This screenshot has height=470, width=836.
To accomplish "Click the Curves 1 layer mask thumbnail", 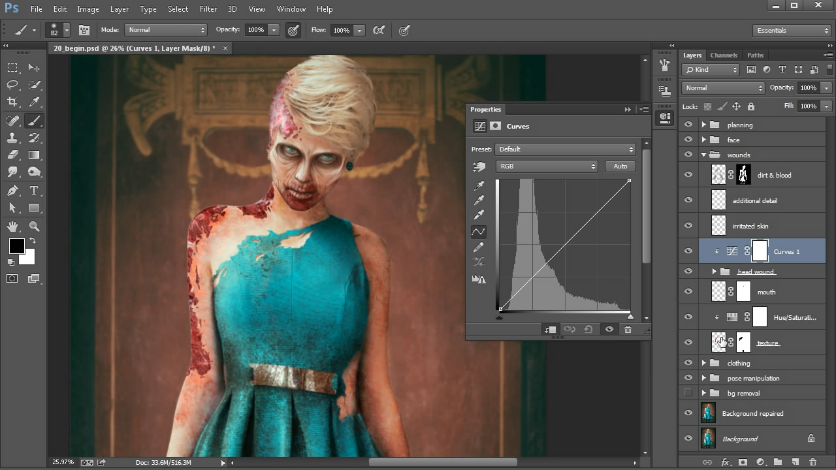I will pos(760,251).
